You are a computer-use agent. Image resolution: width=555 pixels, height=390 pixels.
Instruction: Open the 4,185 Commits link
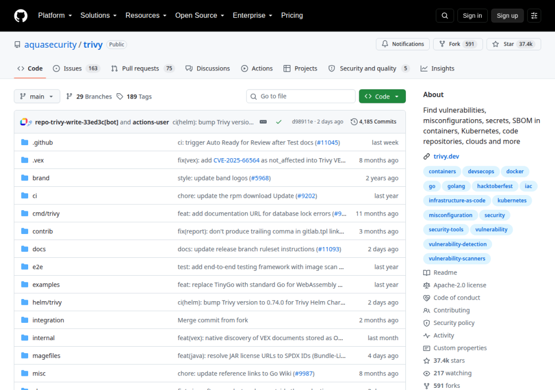[x=373, y=122]
